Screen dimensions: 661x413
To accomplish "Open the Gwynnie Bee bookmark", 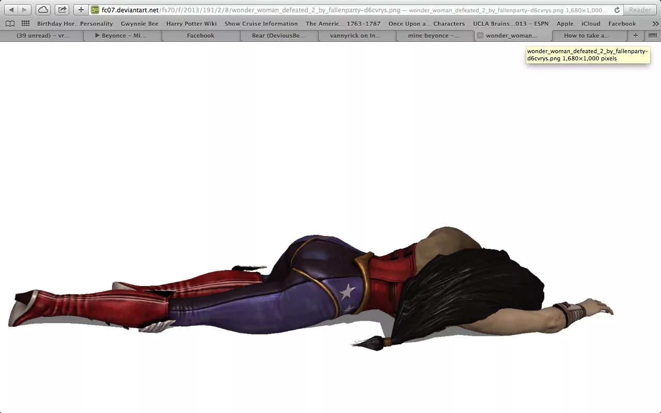I will 139,24.
